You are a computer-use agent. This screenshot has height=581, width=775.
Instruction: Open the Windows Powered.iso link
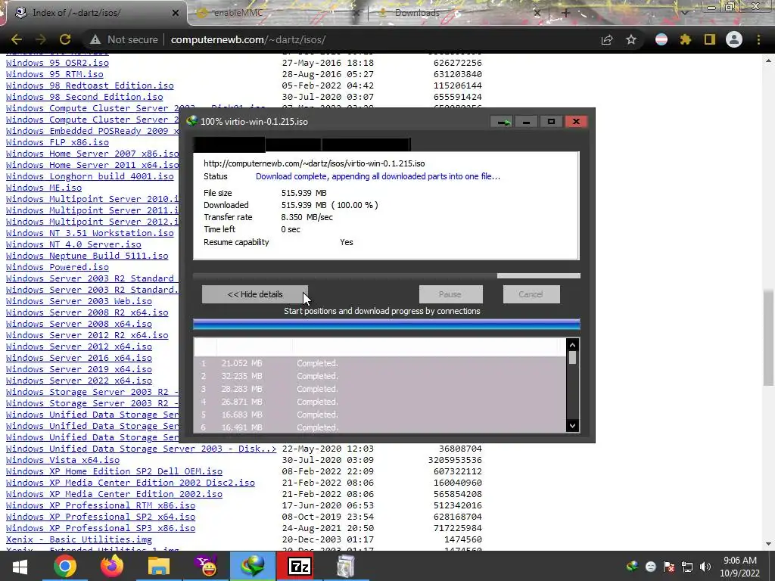pyautogui.click(x=58, y=267)
